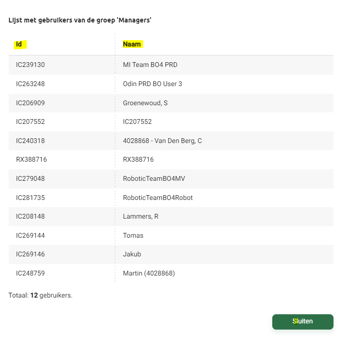
Task: Select the RoboticTeamBO4MV name
Action: [154, 178]
